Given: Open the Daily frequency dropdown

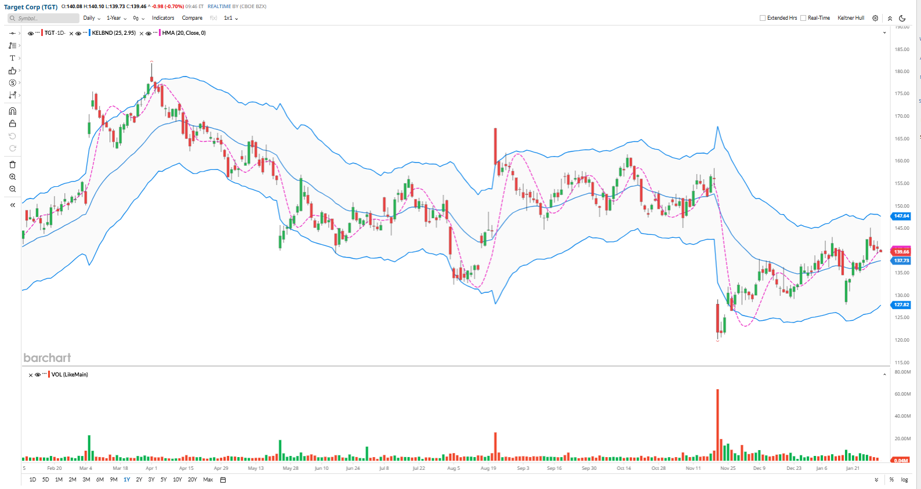Looking at the screenshot, I should 91,18.
